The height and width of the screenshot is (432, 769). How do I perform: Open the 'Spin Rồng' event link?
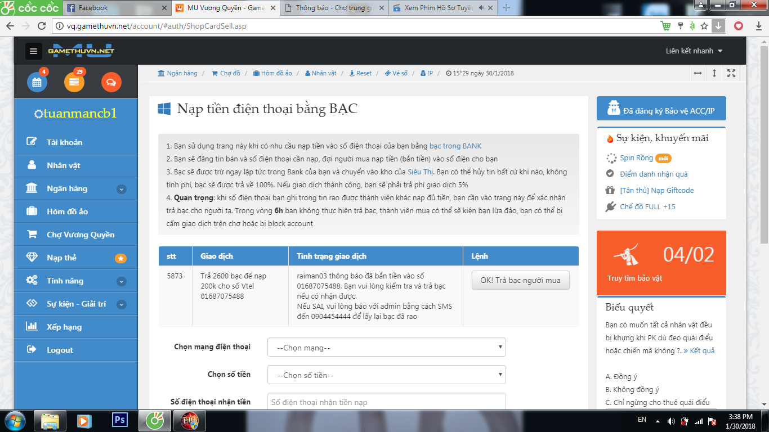(x=636, y=158)
